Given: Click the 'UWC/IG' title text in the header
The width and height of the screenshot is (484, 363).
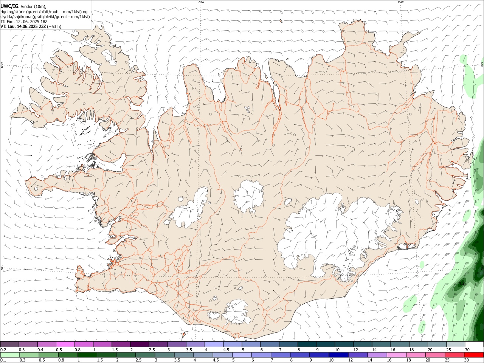Looking at the screenshot, I should (x=9, y=6).
